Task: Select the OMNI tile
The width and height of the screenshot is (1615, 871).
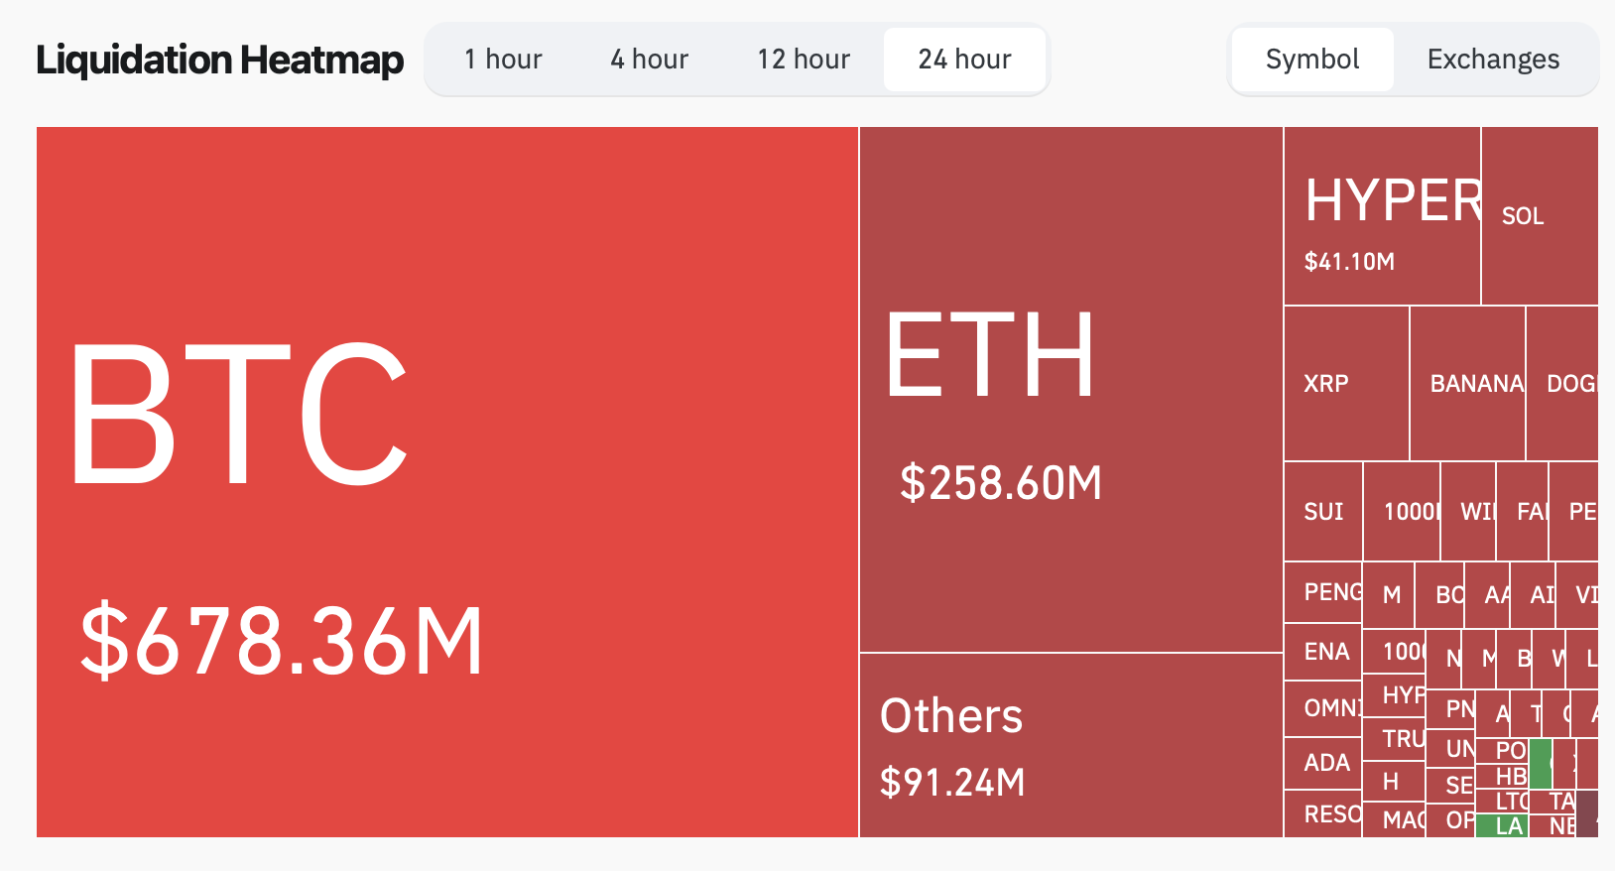Action: pyautogui.click(x=1323, y=708)
